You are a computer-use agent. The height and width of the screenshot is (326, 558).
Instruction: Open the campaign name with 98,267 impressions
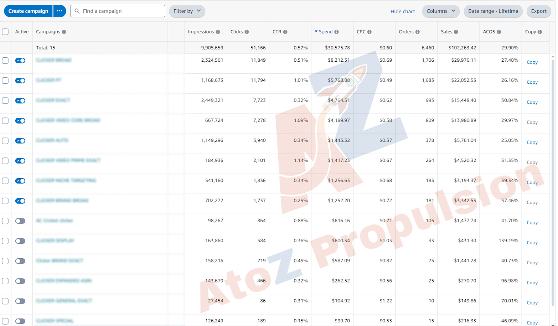54,221
